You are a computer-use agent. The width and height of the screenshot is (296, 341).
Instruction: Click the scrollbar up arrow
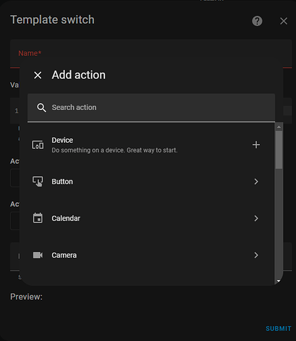(x=279, y=126)
